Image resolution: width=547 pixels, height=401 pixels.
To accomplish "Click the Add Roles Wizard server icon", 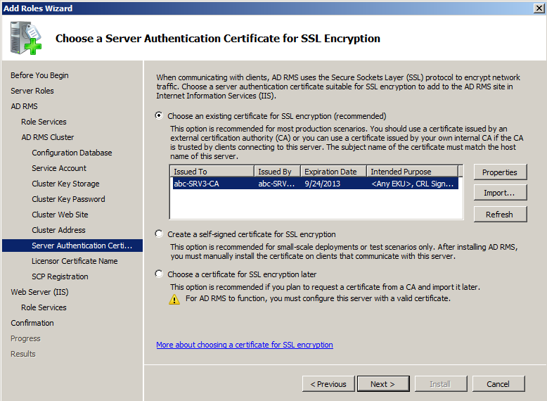I will (x=26, y=38).
